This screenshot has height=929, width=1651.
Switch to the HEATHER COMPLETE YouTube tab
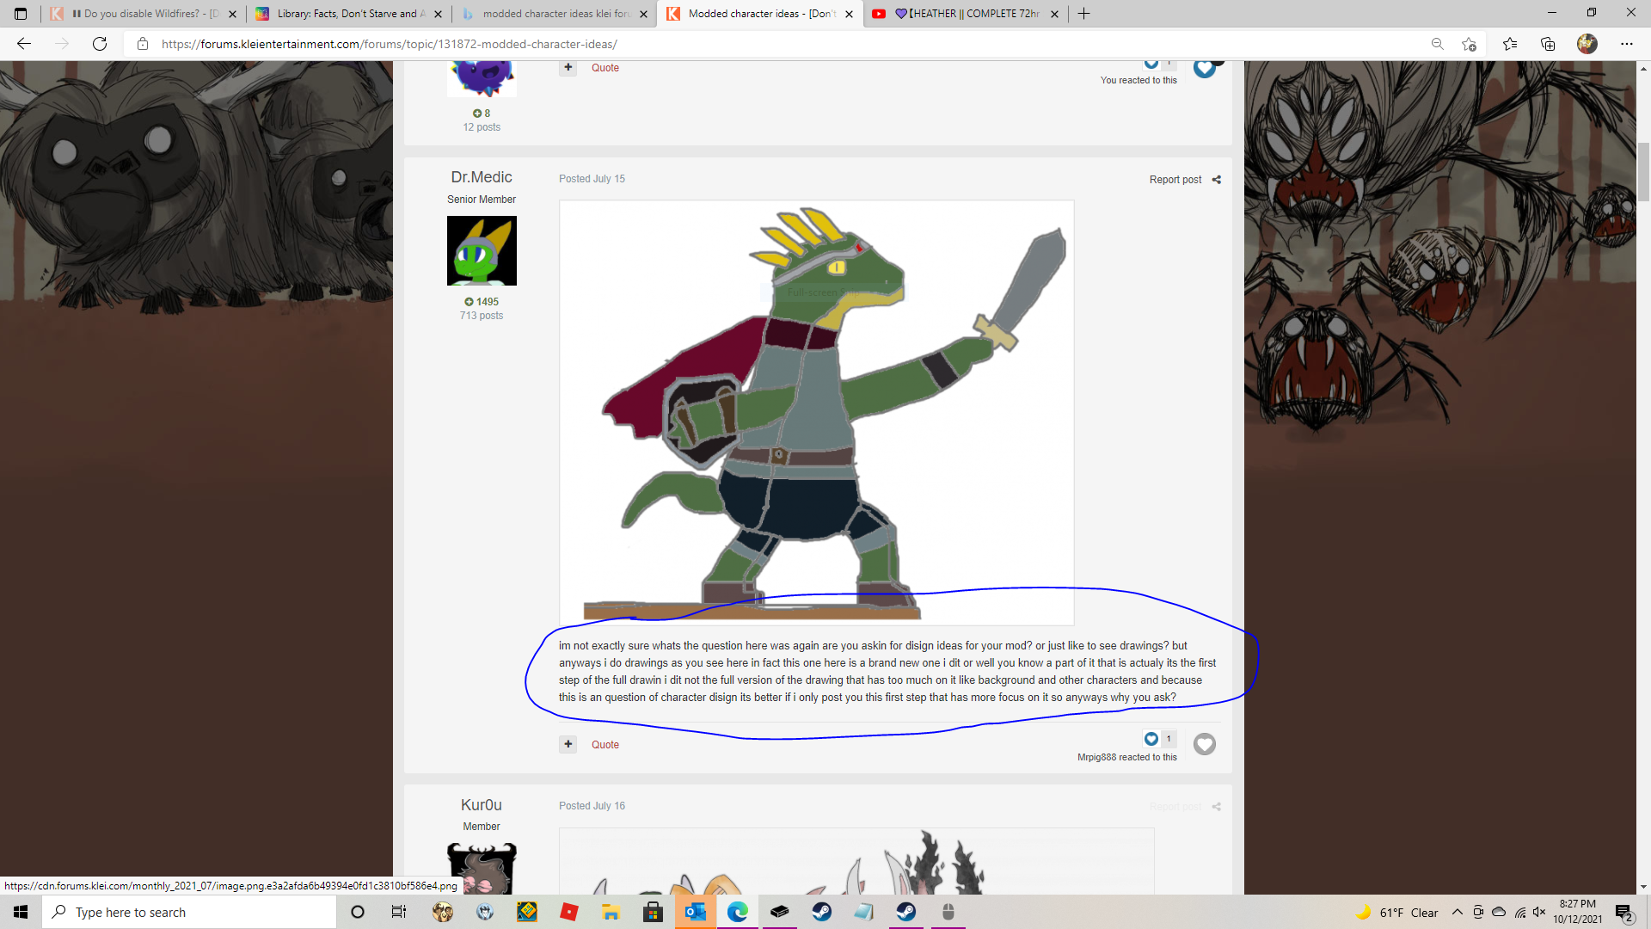click(x=965, y=14)
